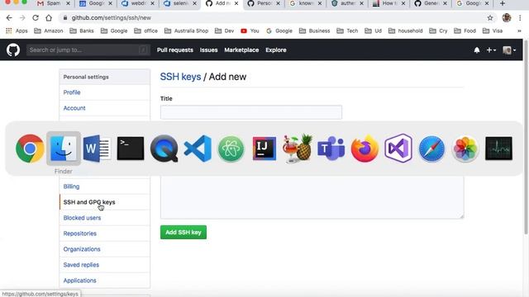Switch to Visual Studio Code icon

198,148
